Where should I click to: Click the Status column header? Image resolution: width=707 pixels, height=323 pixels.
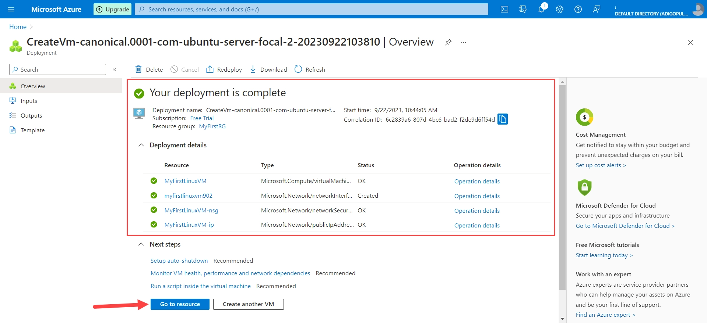[366, 165]
